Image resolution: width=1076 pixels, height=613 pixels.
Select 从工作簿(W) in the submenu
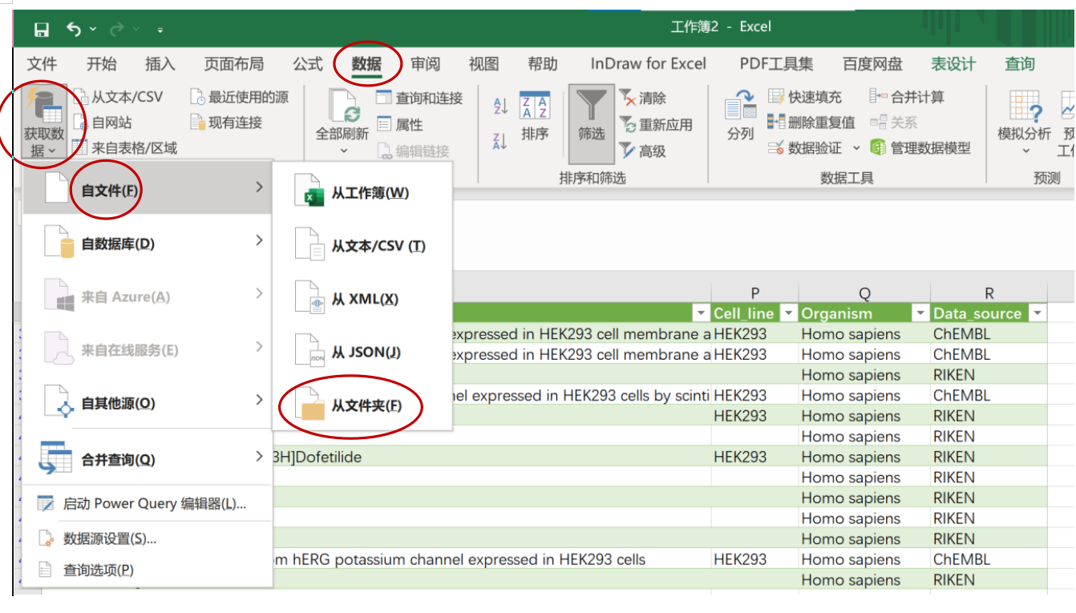[x=362, y=193]
